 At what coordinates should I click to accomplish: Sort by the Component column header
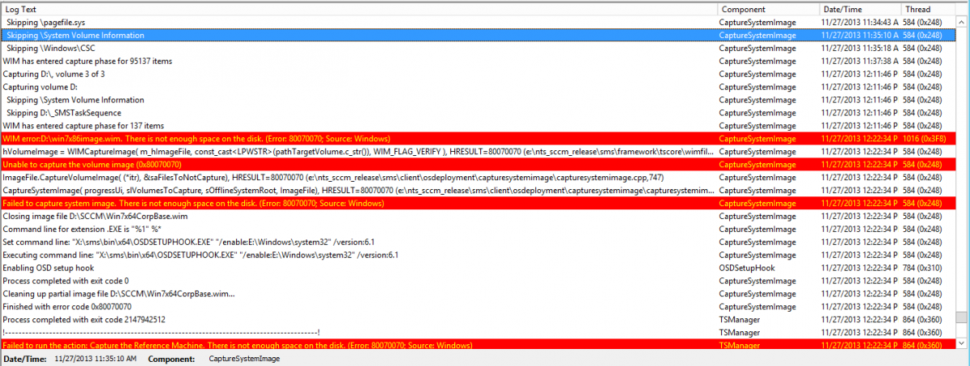768,8
